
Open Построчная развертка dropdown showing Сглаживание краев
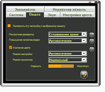click(68, 34)
